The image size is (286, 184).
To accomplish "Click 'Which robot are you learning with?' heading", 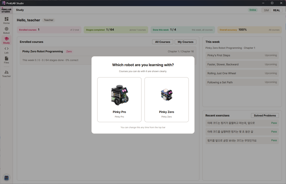I will [143, 65].
